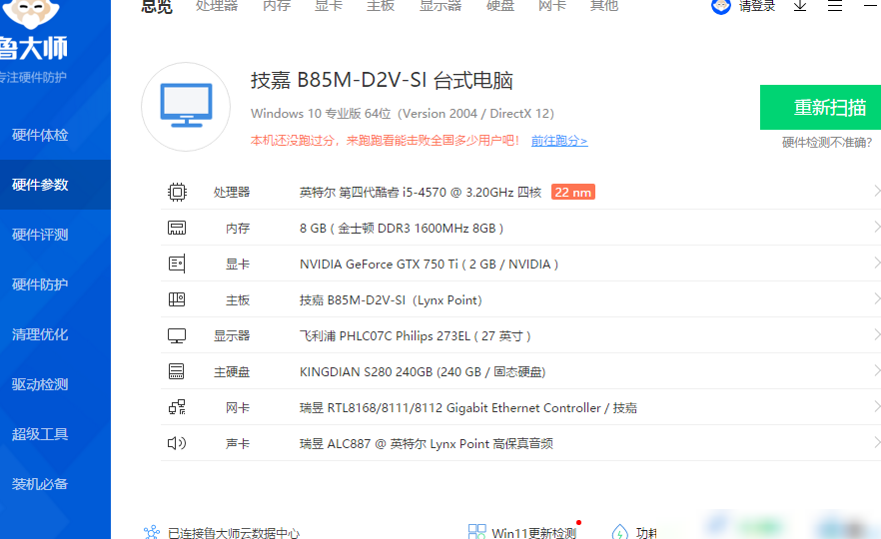Click 瑞昱 ALC887 sound card text
This screenshot has width=881, height=539.
426,444
